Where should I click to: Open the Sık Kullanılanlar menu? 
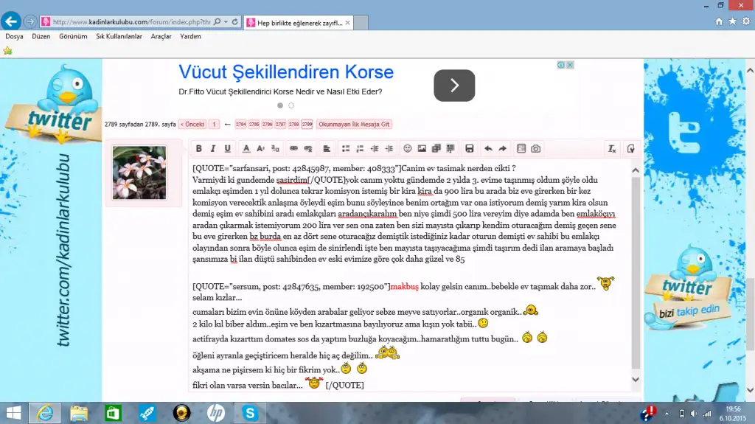click(119, 36)
